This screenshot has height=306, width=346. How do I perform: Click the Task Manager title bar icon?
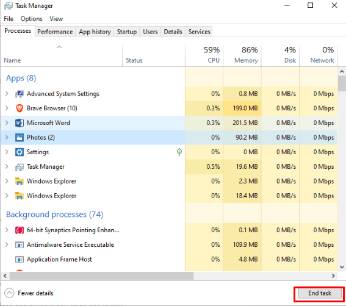[x=8, y=6]
